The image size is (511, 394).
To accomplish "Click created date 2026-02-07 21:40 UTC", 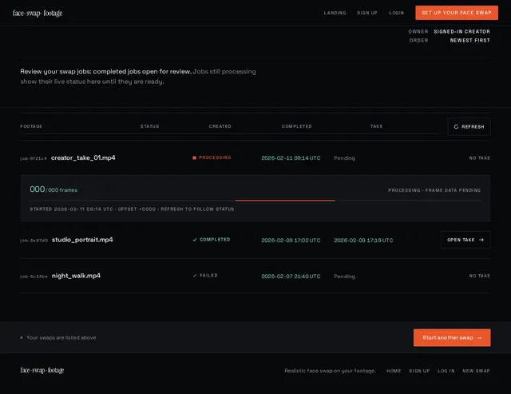I will 291,277.
